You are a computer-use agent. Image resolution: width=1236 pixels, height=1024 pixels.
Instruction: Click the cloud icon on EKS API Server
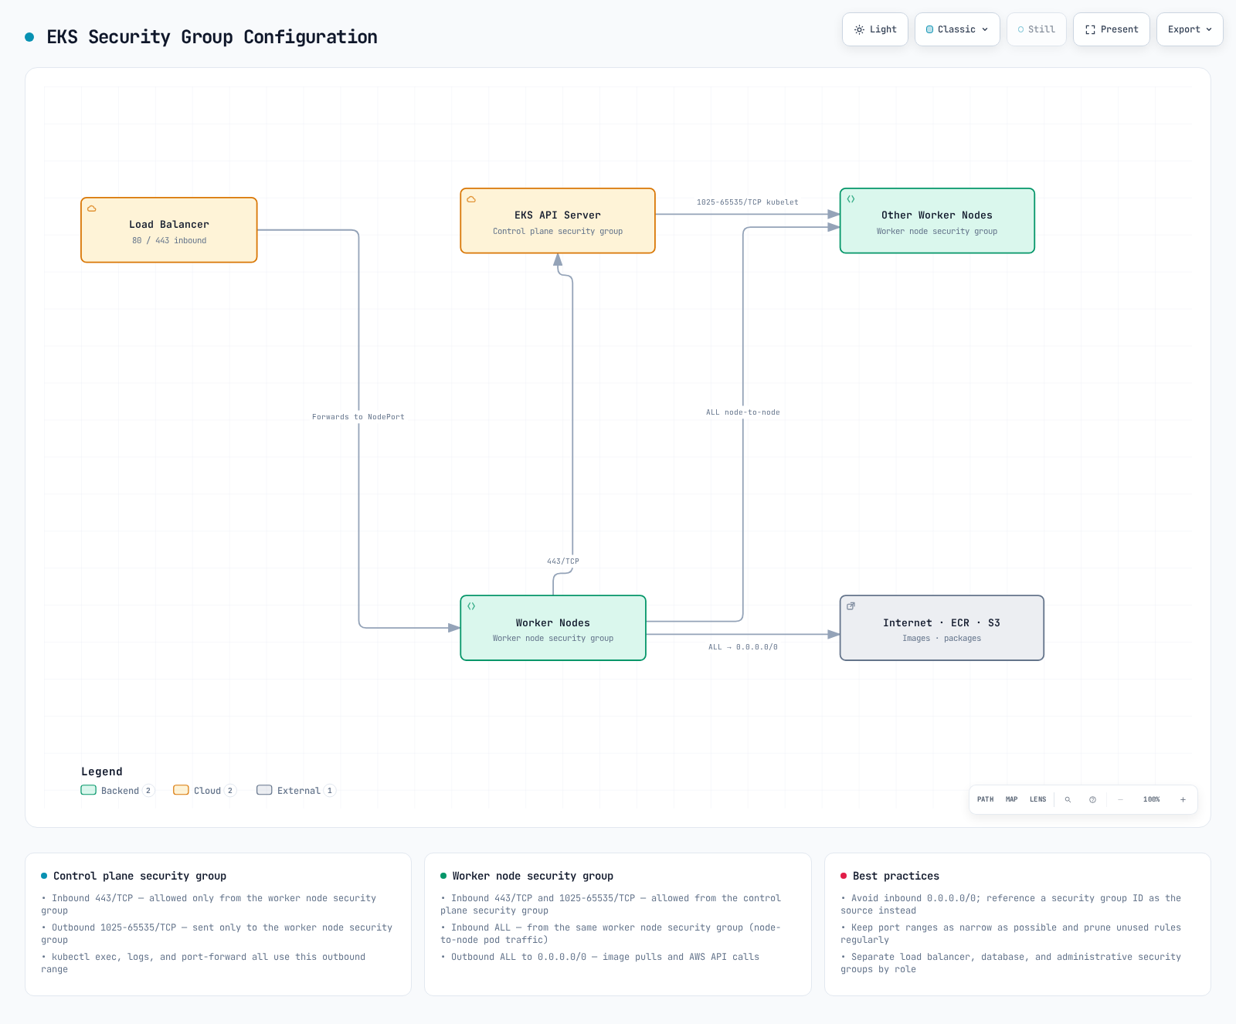pyautogui.click(x=471, y=199)
